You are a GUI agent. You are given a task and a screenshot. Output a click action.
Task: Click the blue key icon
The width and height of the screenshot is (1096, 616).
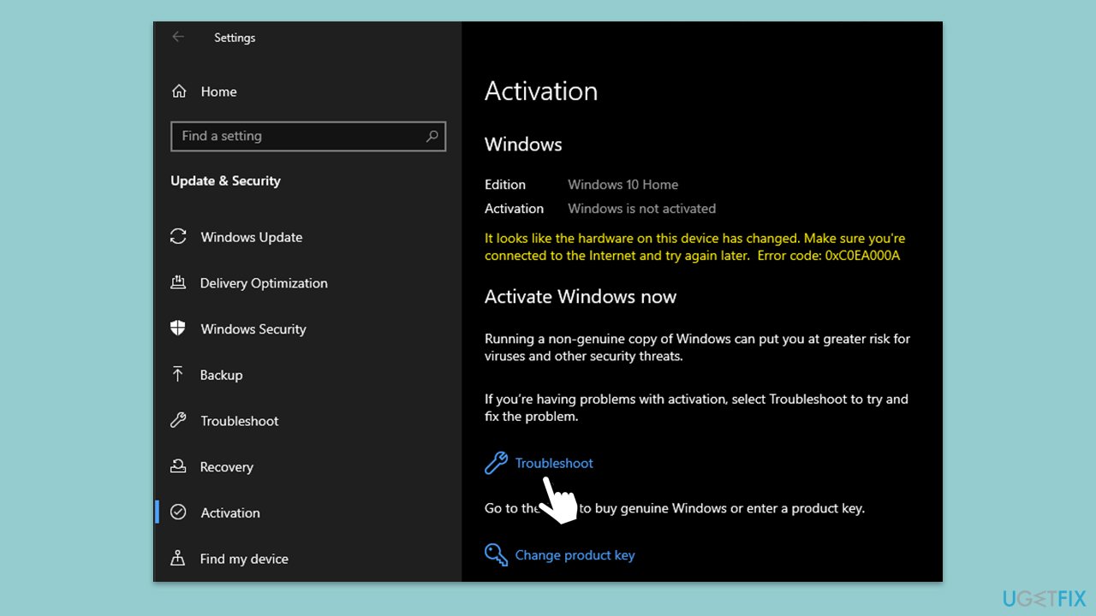497,554
